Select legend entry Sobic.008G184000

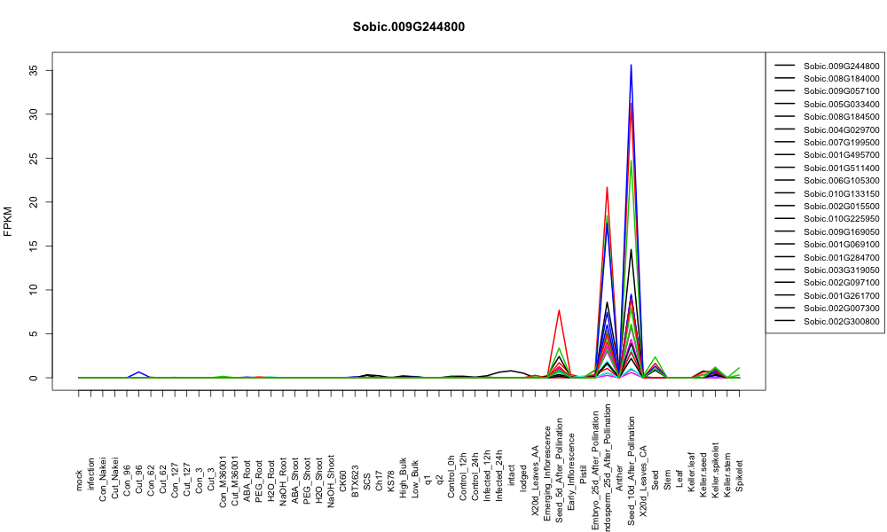coord(841,79)
